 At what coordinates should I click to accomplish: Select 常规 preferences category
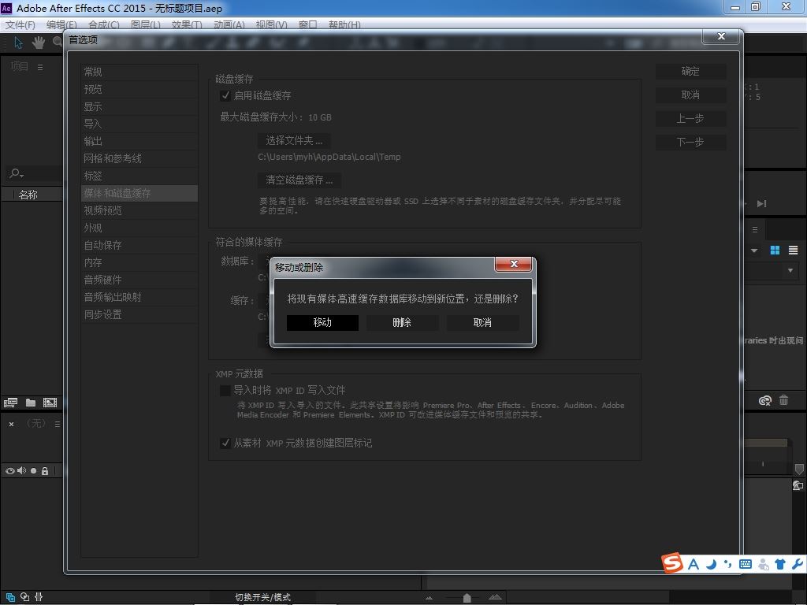point(139,72)
